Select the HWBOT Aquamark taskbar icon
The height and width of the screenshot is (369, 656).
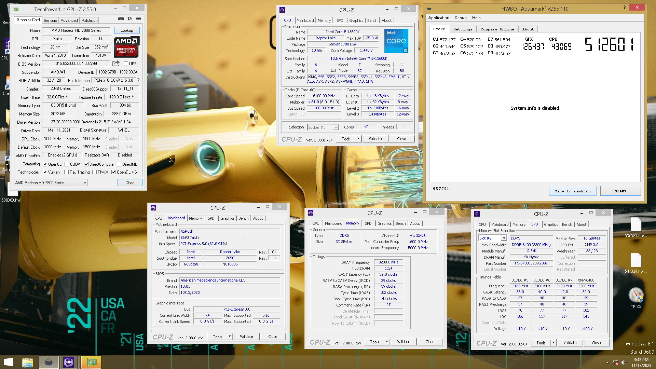click(x=49, y=362)
